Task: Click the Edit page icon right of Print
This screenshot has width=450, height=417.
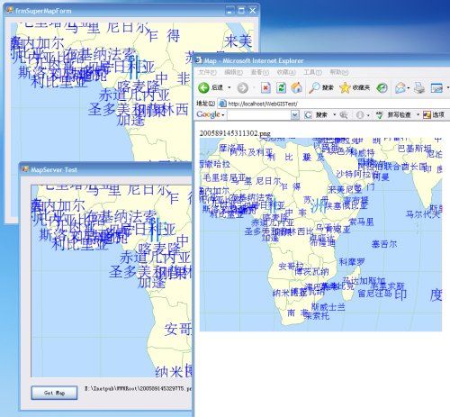Action: pos(436,87)
